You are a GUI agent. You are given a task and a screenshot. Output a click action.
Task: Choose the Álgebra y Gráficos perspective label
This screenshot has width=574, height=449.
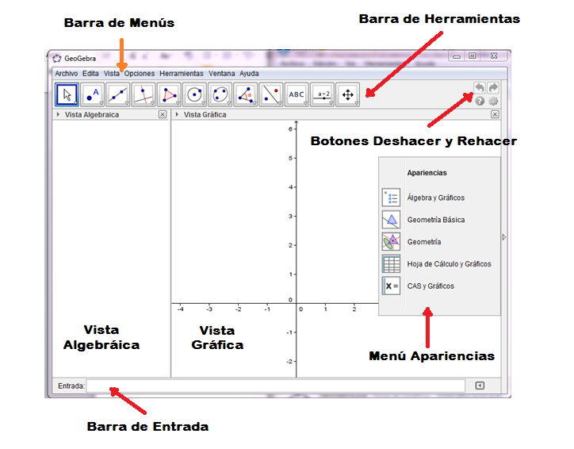435,198
